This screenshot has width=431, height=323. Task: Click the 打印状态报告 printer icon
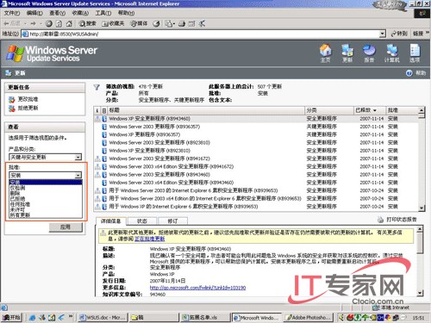(x=380, y=220)
